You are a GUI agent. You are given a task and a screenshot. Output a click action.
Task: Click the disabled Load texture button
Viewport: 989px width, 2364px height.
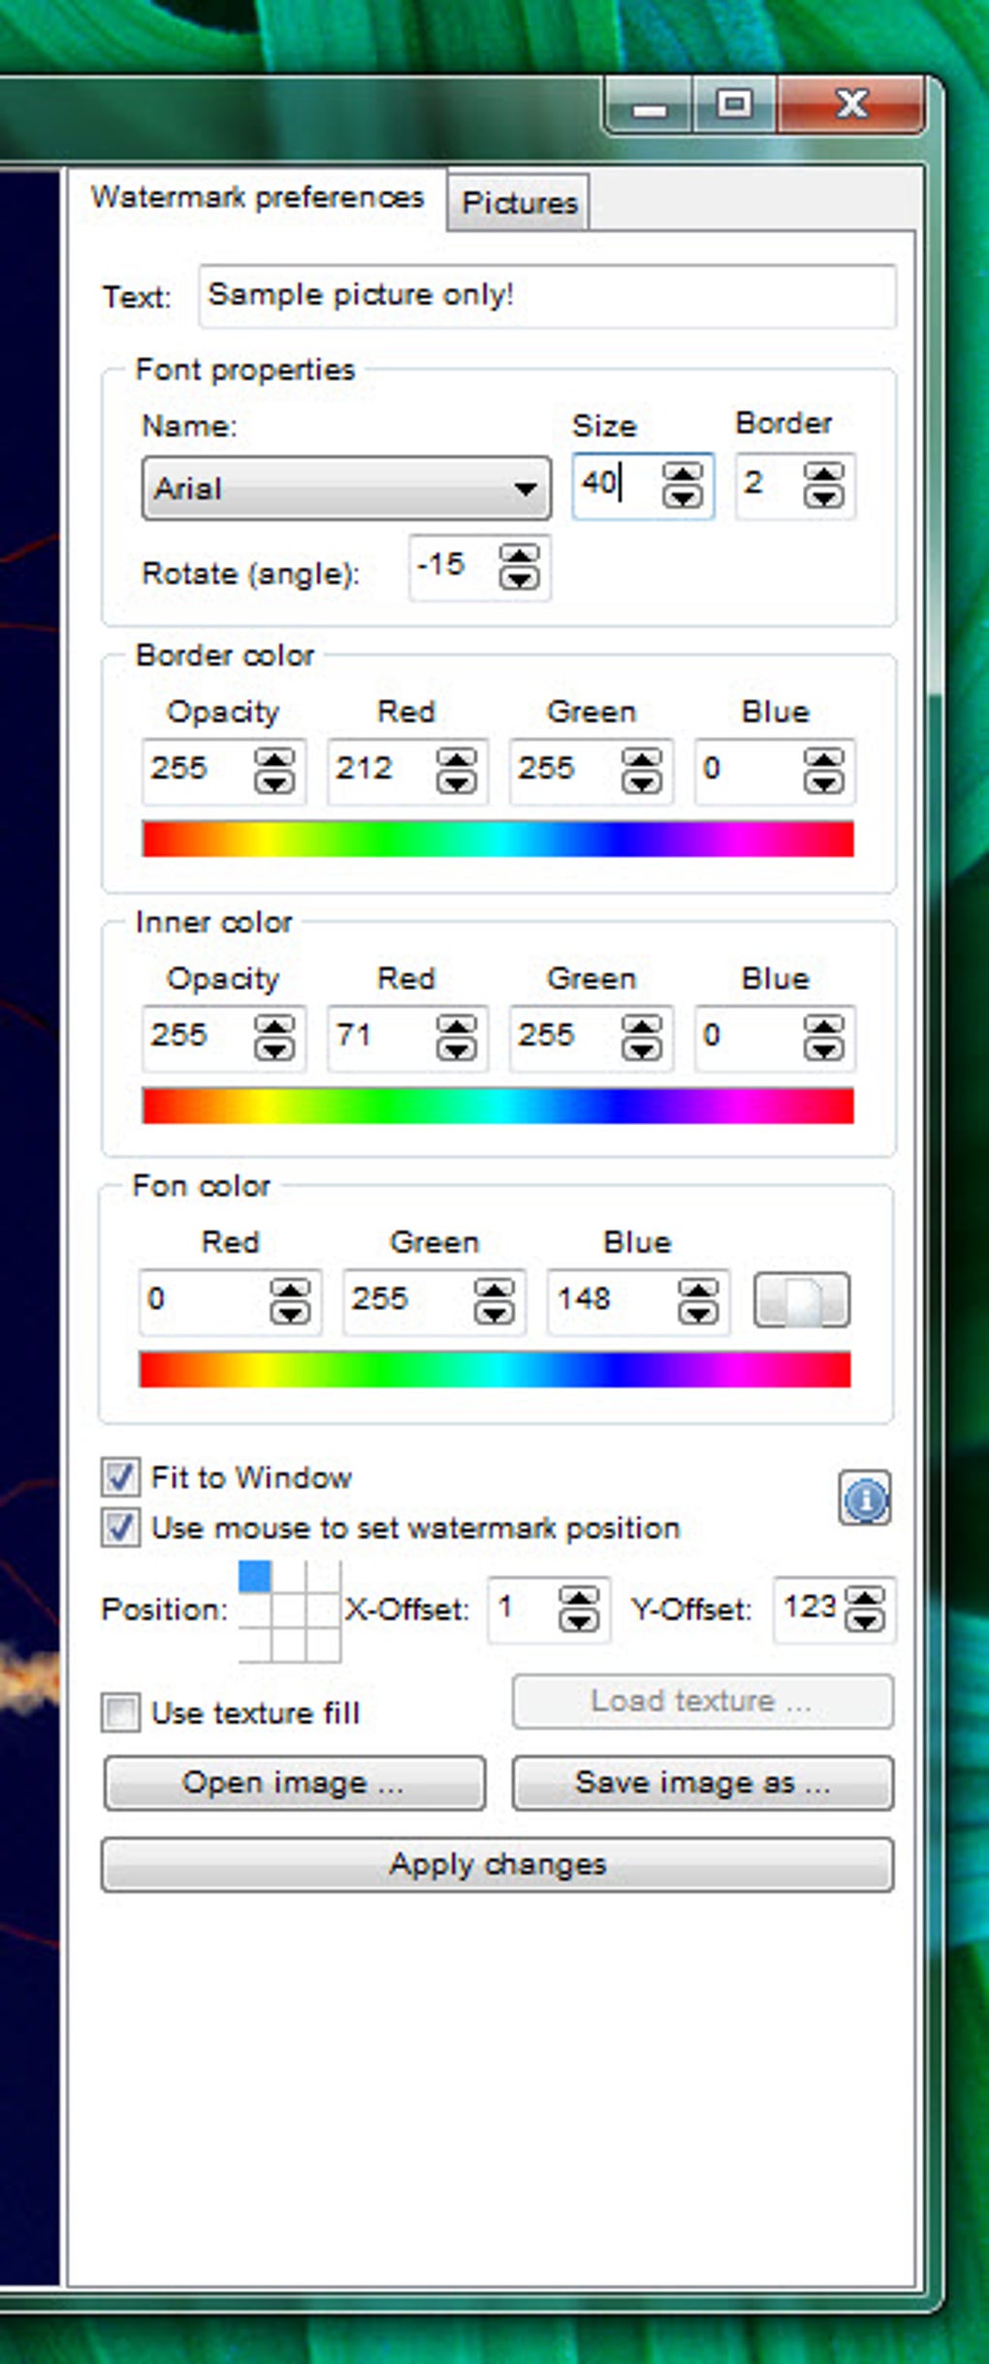[x=702, y=1701]
